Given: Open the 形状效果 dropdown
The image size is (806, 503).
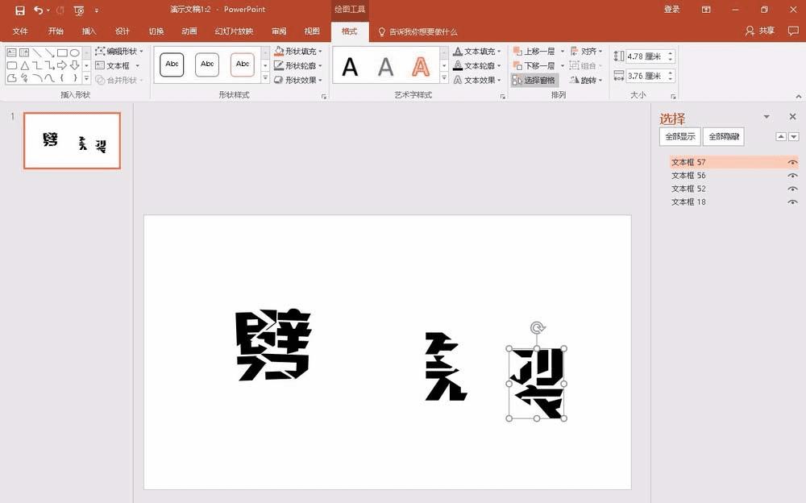Looking at the screenshot, I should click(x=298, y=80).
